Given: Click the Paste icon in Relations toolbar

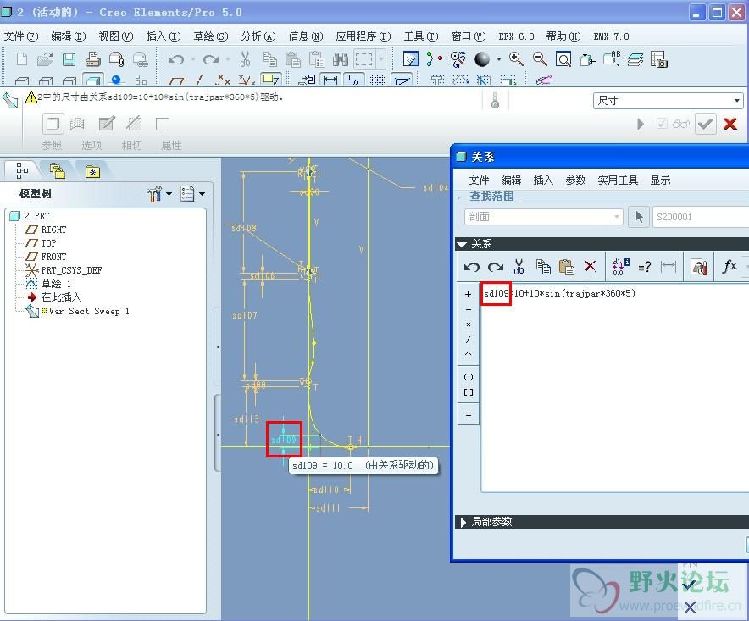Looking at the screenshot, I should (567, 267).
